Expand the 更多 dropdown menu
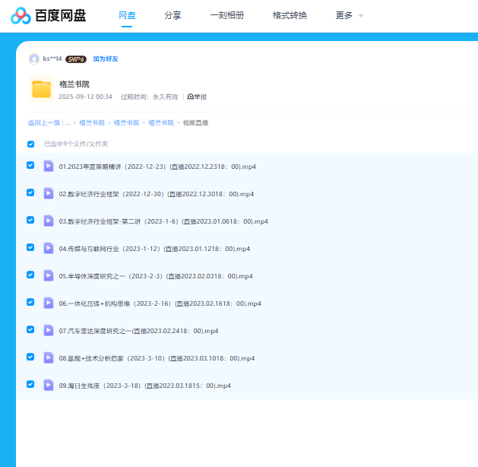 349,15
